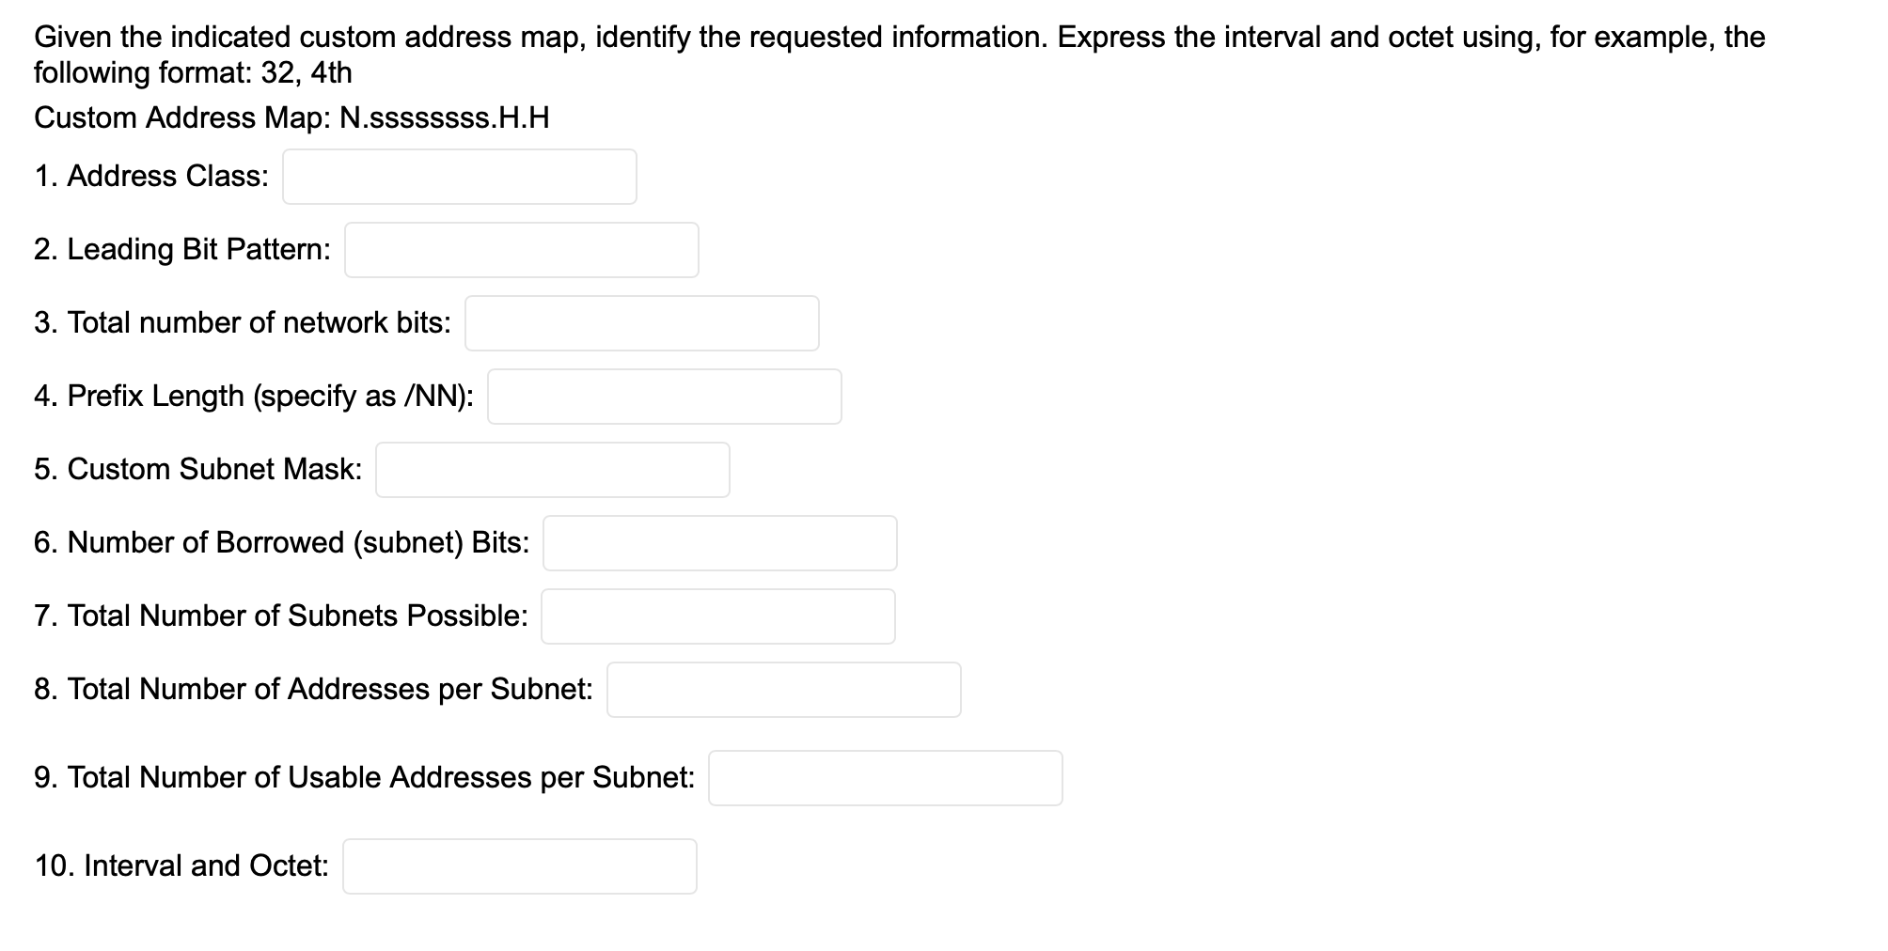Viewport: 1888px width, 951px height.
Task: Select the borrowed subnet bits answer box
Action: (719, 542)
